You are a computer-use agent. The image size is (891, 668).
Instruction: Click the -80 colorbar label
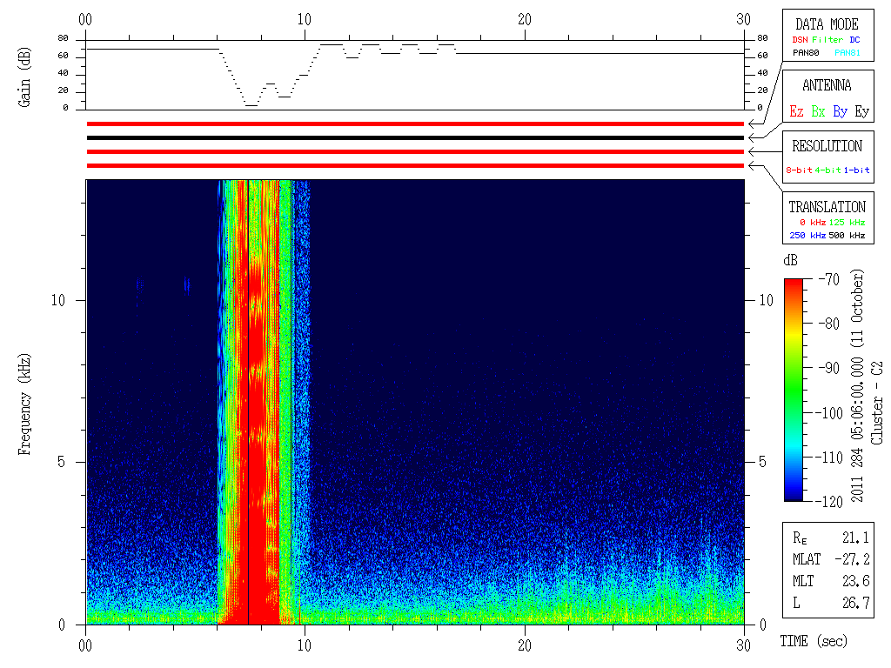click(829, 324)
